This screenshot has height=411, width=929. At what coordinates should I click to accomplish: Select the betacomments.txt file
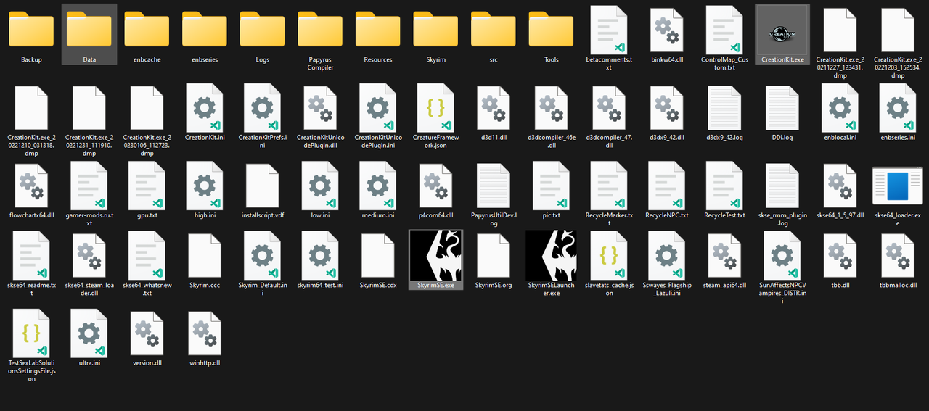tap(610, 29)
